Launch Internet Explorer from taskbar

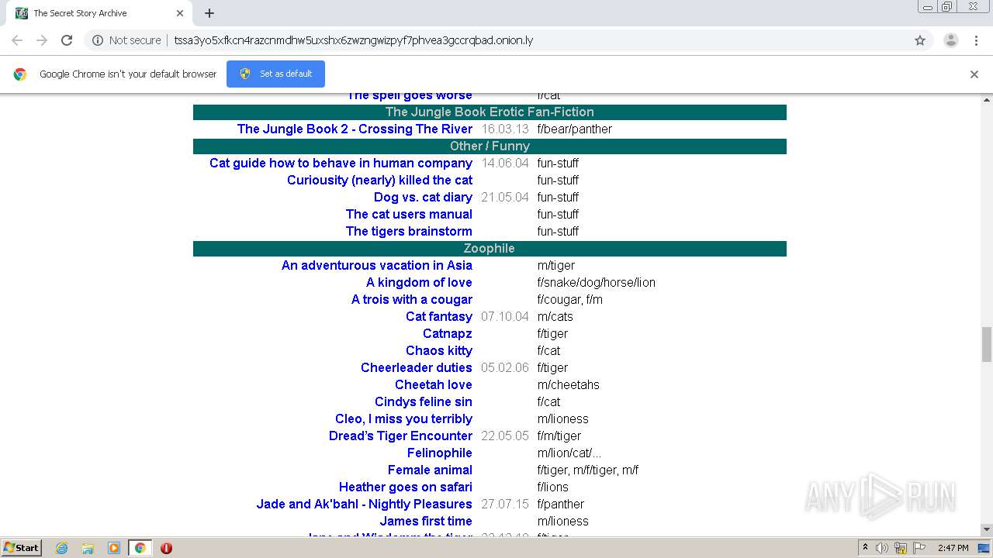pyautogui.click(x=62, y=548)
